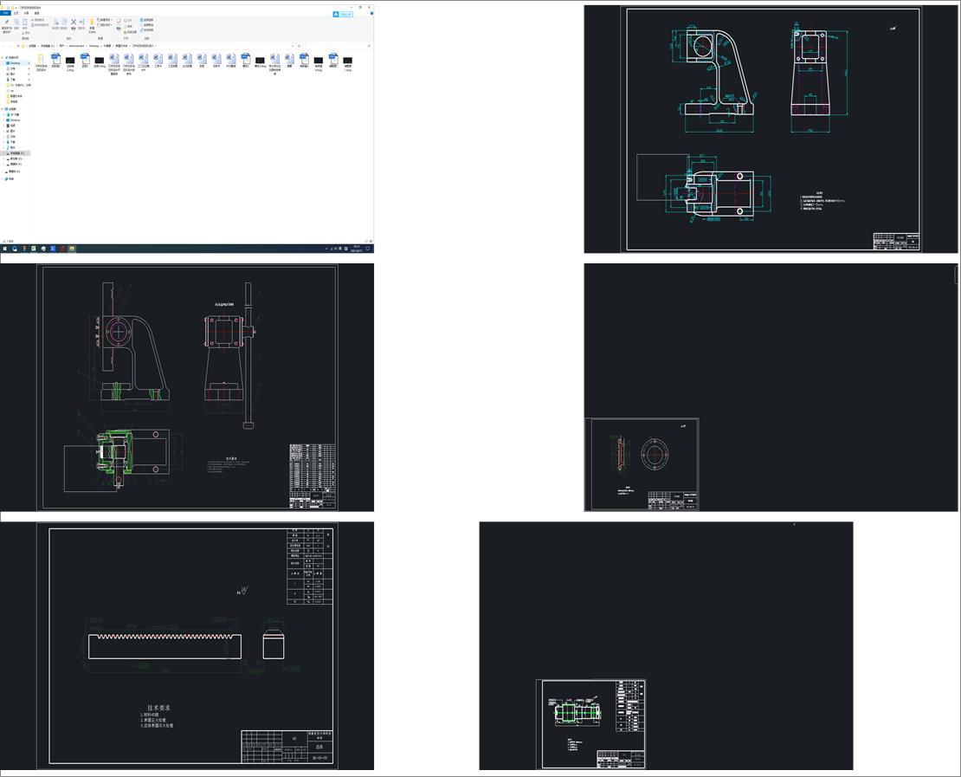Select the highlighted Local Disk C entry
961x777 pixels.
coord(16,153)
